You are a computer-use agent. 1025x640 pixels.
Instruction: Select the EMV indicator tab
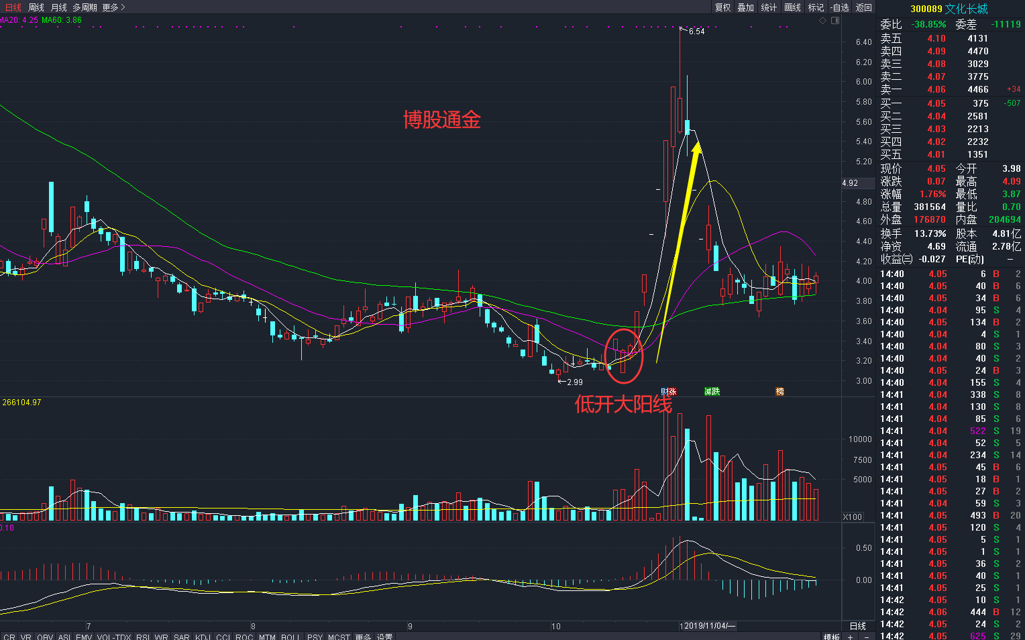(84, 636)
